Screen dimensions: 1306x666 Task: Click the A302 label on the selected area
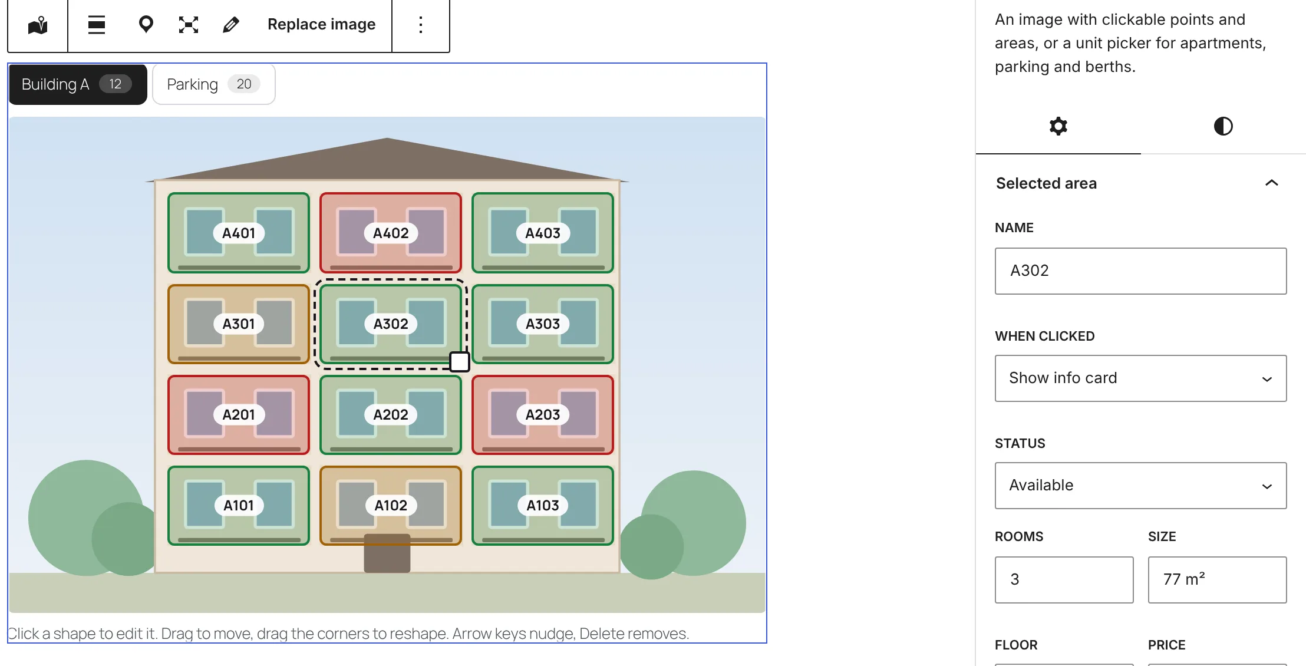click(391, 324)
